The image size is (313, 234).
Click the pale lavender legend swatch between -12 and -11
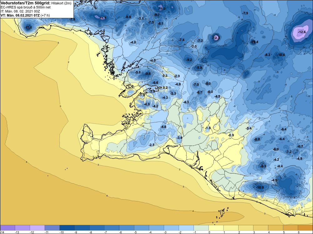point(37,228)
